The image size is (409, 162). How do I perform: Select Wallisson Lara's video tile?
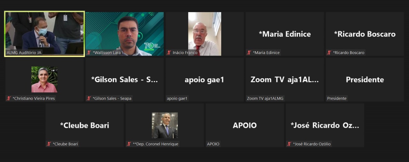[125, 34]
